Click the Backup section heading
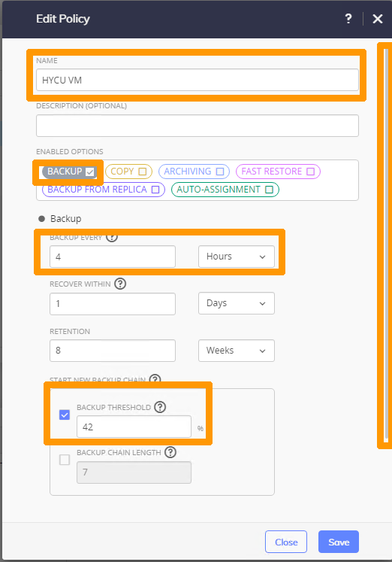Viewport: 392px width, 562px height. (x=66, y=219)
